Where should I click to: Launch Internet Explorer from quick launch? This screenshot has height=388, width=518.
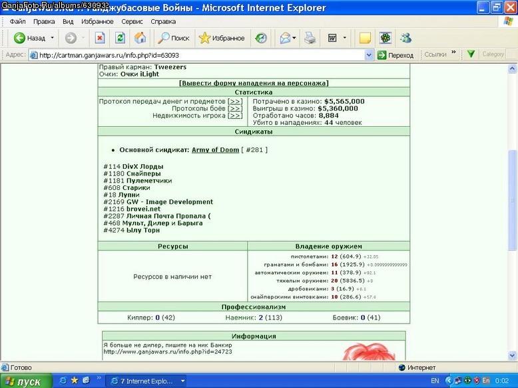pyautogui.click(x=63, y=381)
